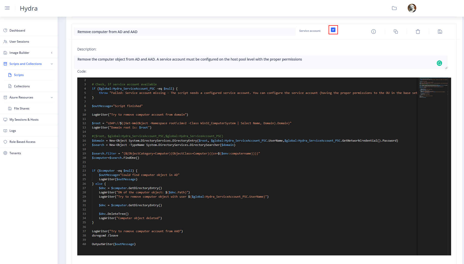Uncheck the Service account checkbox
This screenshot has width=464, height=264.
333,30
